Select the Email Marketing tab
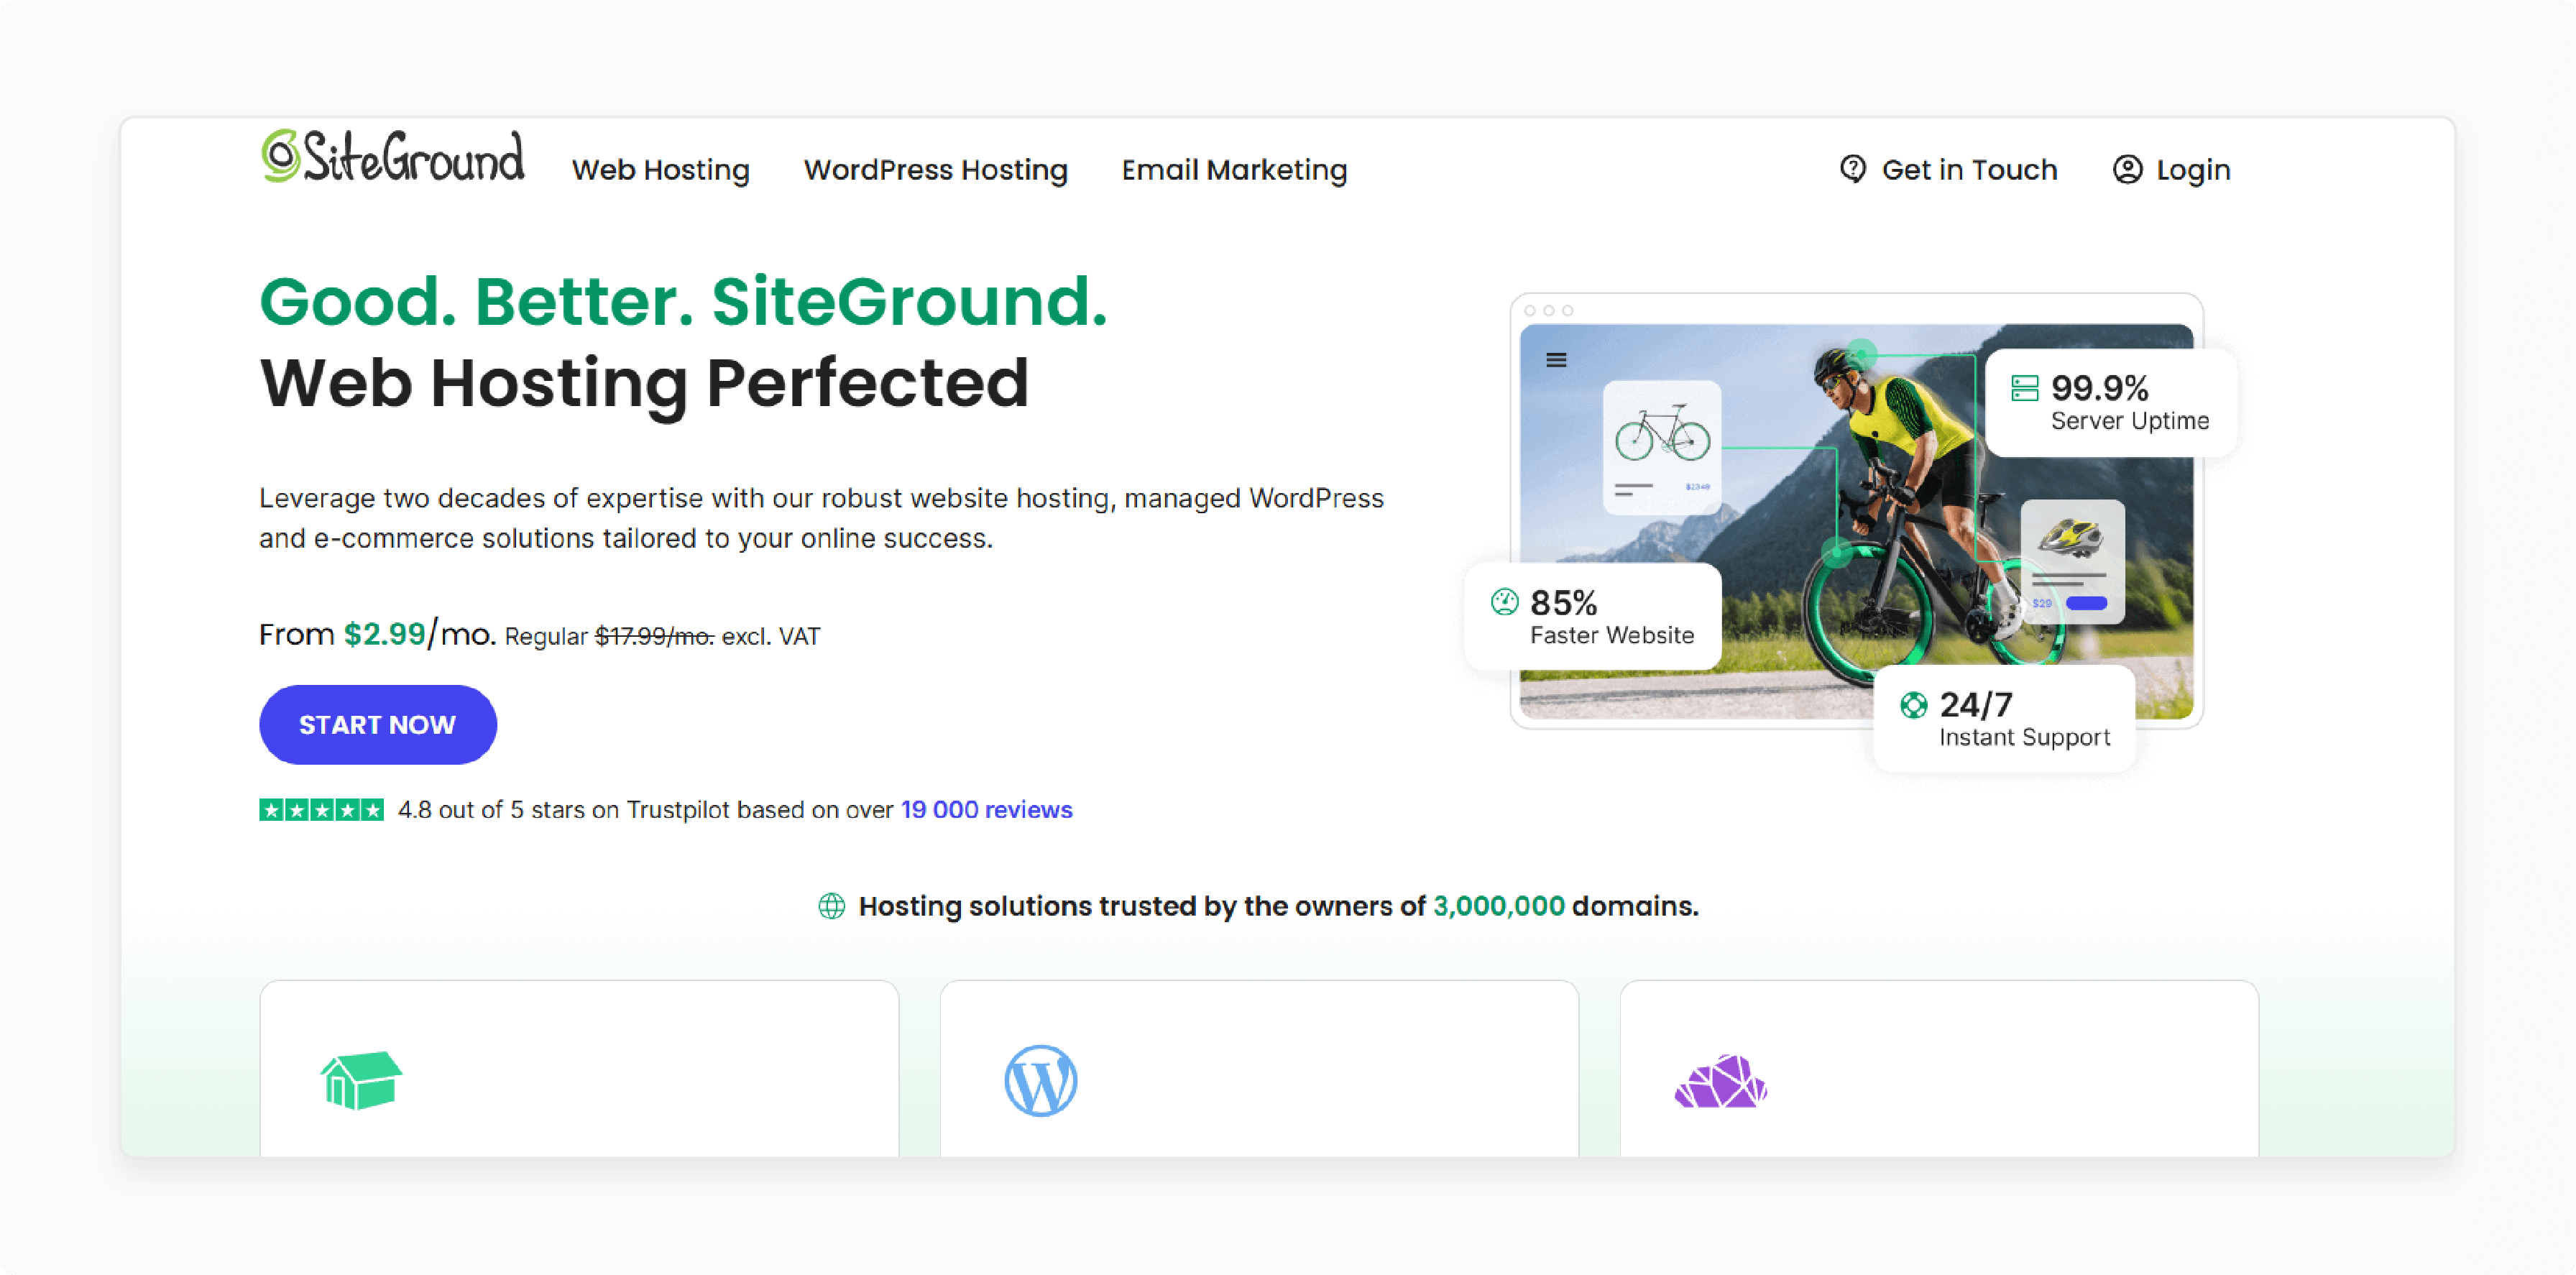The height and width of the screenshot is (1275, 2576). pos(1234,169)
